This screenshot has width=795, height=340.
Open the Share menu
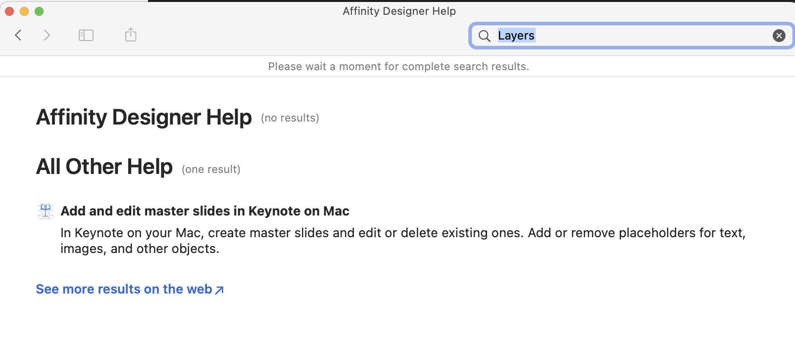tap(131, 35)
